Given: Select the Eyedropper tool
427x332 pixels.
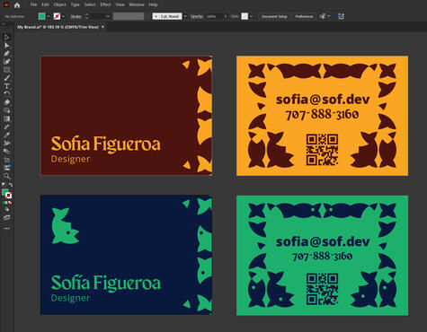Looking at the screenshot, I should pyautogui.click(x=6, y=135).
